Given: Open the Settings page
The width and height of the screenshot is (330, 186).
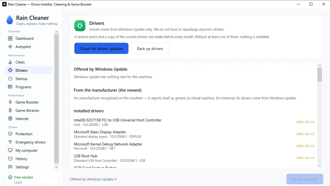Looking at the screenshot, I should pos(29,167).
